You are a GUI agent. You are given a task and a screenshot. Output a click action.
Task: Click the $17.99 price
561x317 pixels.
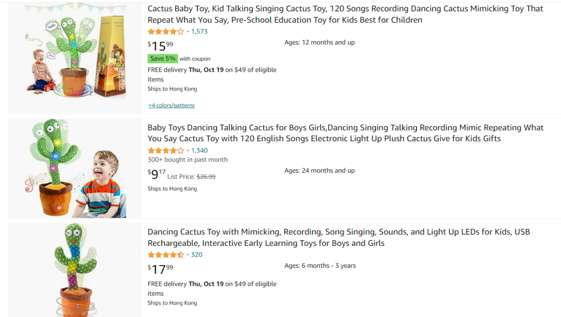[161, 269]
